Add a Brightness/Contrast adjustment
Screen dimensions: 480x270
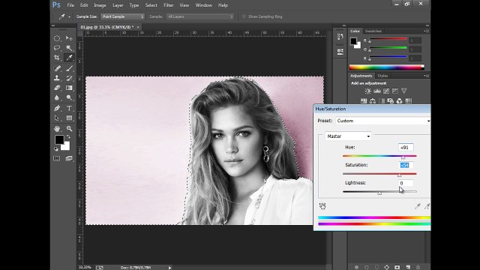(368, 91)
